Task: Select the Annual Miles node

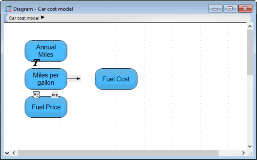Action: tap(46, 51)
